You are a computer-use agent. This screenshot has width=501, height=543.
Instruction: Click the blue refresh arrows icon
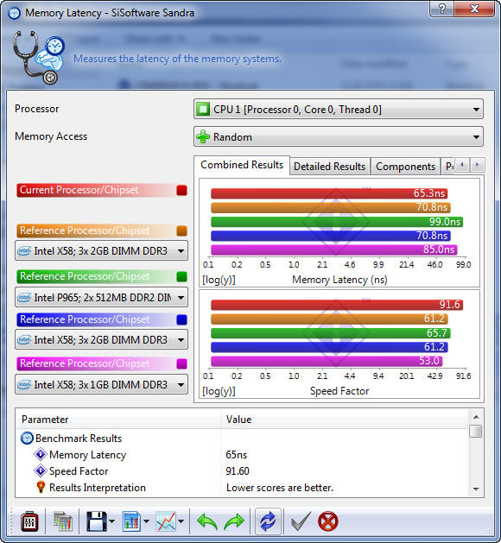[268, 521]
